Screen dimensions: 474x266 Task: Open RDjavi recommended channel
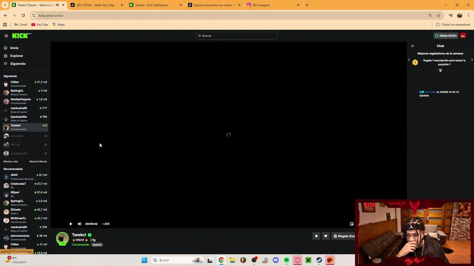click(x=25, y=194)
